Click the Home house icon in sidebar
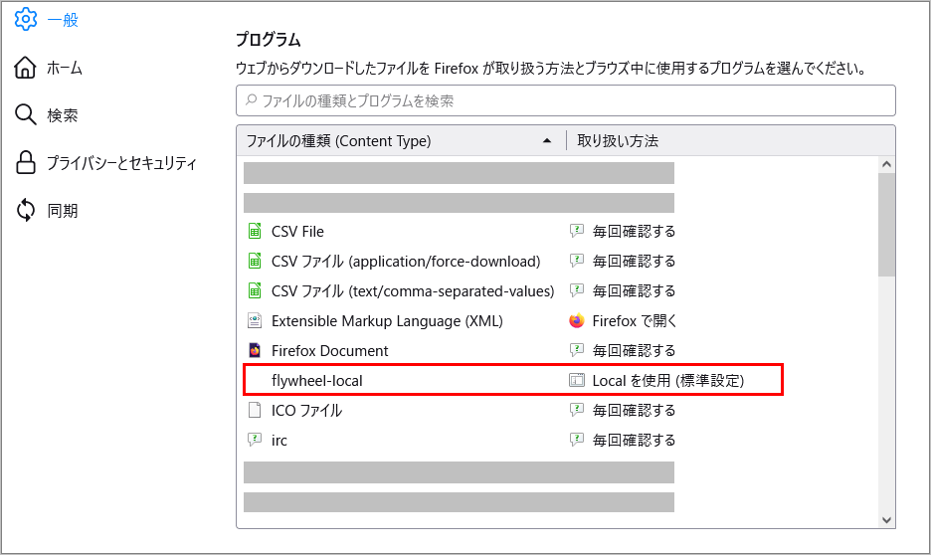931x555 pixels. click(26, 68)
